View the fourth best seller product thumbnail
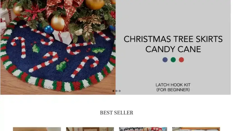Screen dimensions: 233x131 coord(196,129)
